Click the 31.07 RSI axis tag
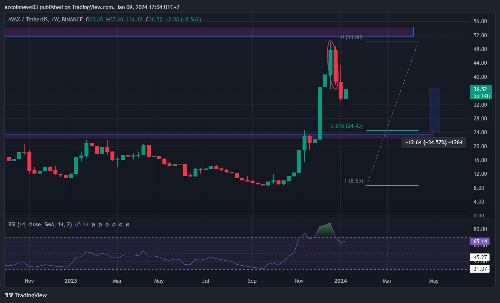The image size is (500, 303). [x=480, y=269]
